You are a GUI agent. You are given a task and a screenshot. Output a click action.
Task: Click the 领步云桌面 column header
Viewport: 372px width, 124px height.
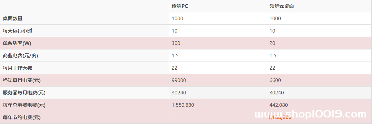[x=282, y=6]
